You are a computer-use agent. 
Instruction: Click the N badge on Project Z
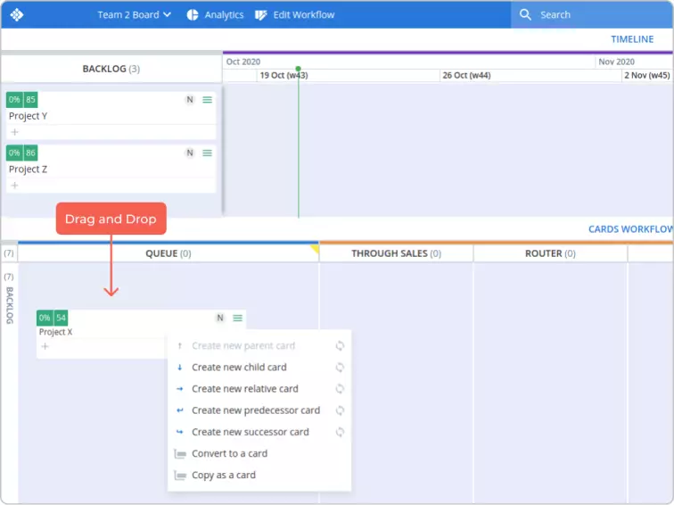pos(189,153)
